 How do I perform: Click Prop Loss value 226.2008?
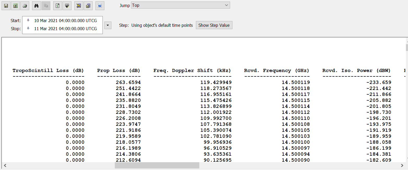pos(128,118)
